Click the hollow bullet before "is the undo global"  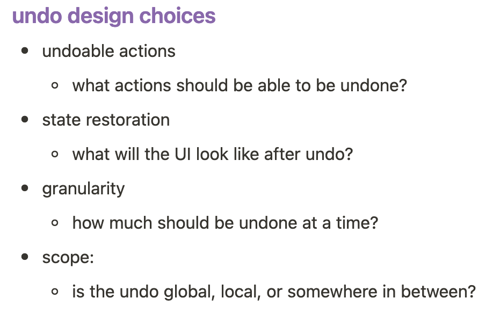pyautogui.click(x=55, y=292)
